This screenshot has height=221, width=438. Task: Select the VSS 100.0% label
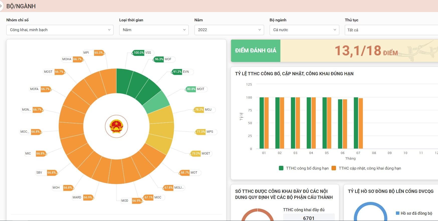142,53
